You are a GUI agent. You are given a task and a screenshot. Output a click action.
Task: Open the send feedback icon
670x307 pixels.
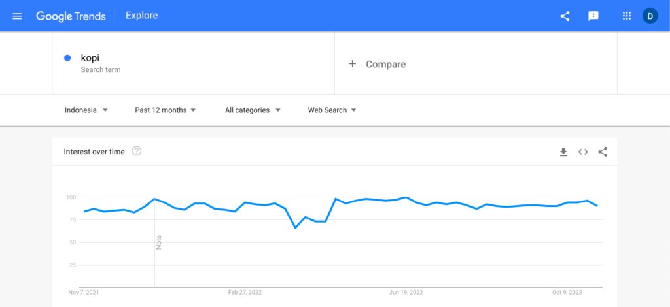point(593,16)
